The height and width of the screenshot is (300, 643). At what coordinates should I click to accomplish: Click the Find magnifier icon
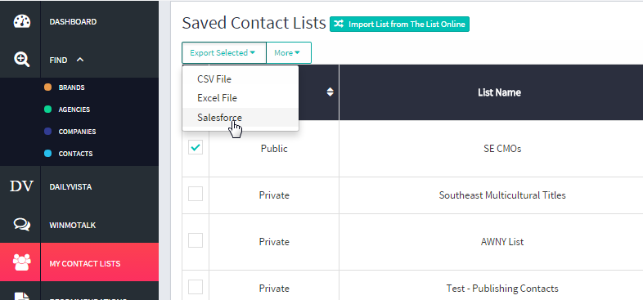coord(22,60)
